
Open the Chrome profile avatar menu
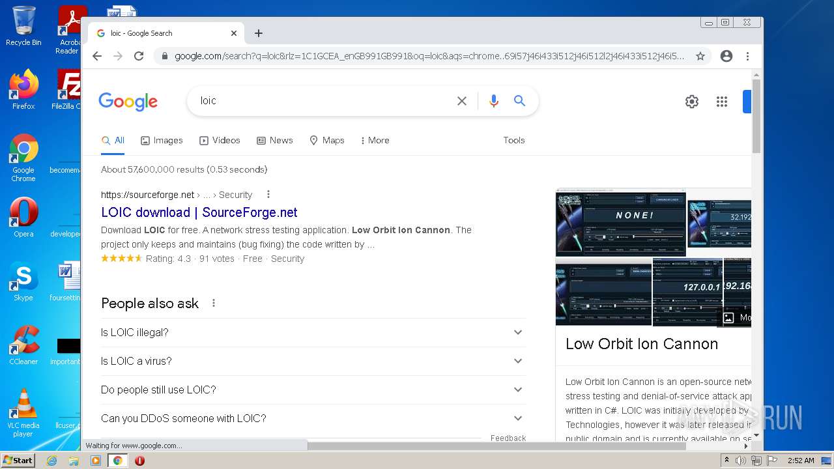726,56
